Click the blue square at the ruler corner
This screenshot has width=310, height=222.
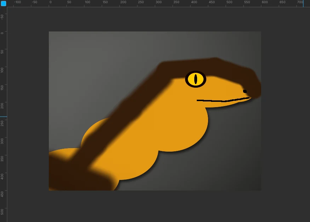[x=4, y=3]
